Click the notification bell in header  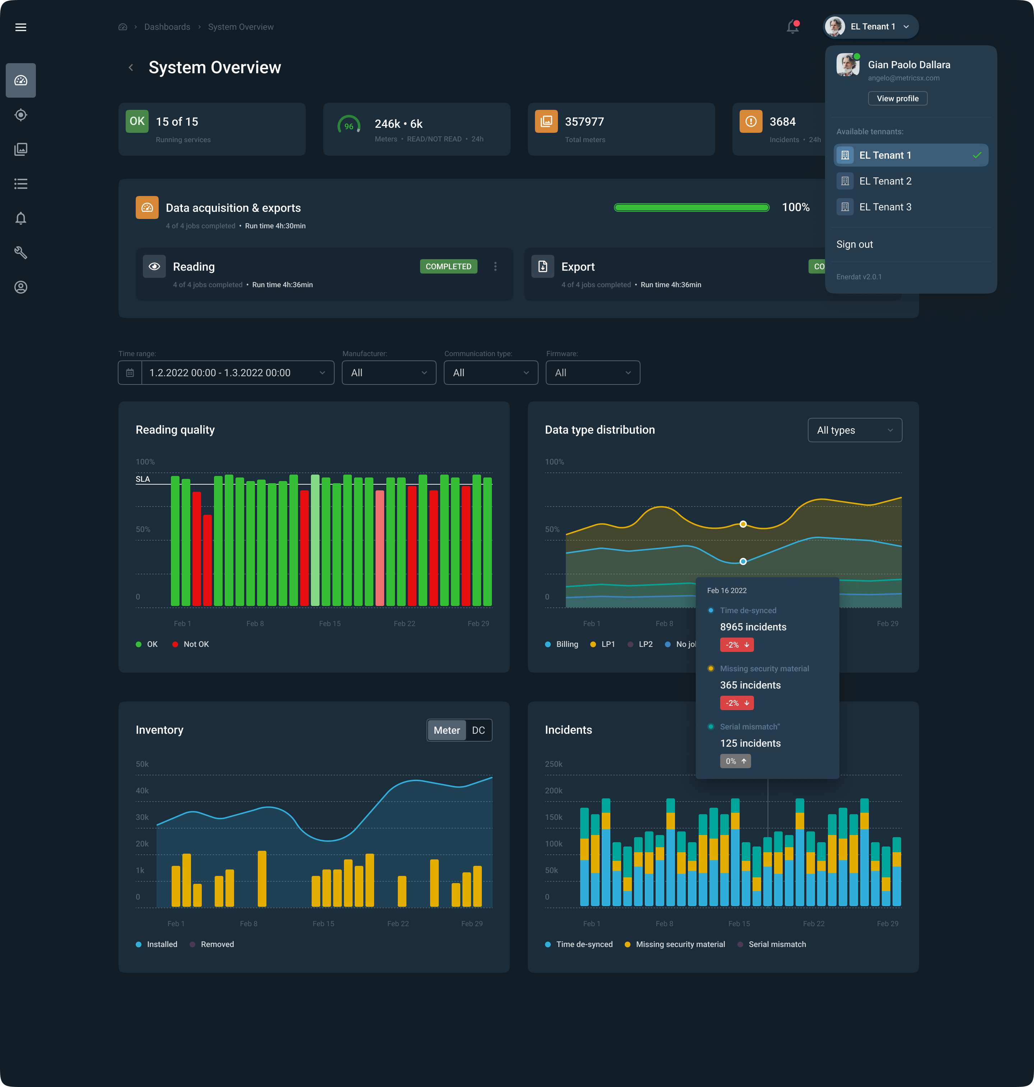pyautogui.click(x=793, y=27)
